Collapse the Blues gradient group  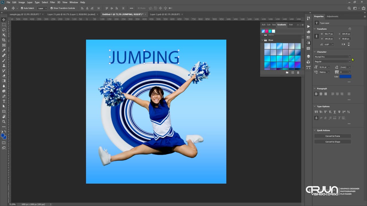tap(262, 40)
